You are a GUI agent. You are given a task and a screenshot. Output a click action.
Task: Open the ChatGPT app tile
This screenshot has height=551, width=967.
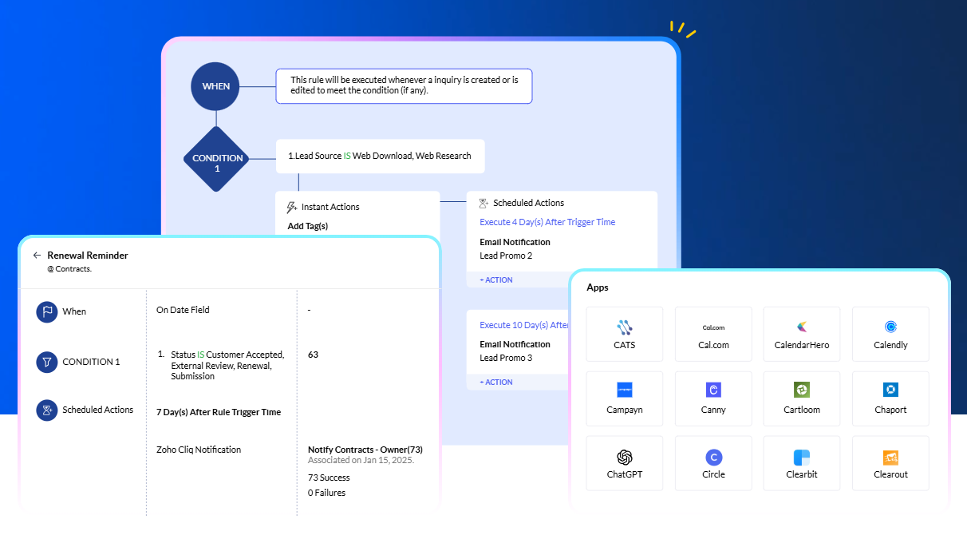click(x=625, y=462)
